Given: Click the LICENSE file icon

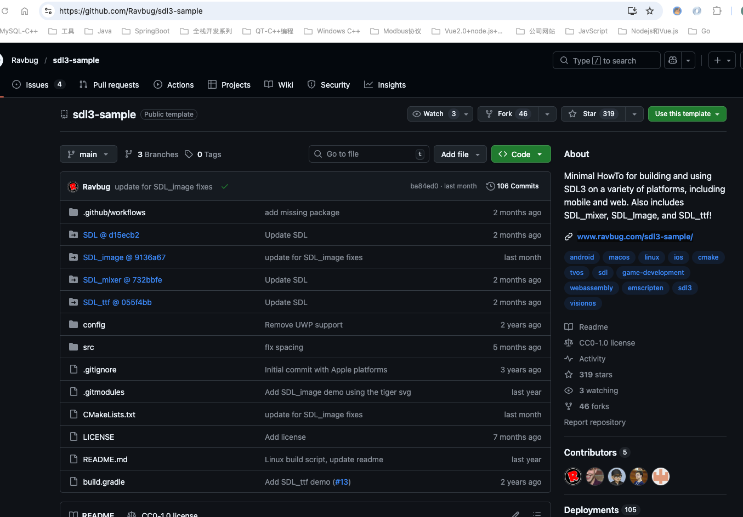Looking at the screenshot, I should click(x=73, y=436).
